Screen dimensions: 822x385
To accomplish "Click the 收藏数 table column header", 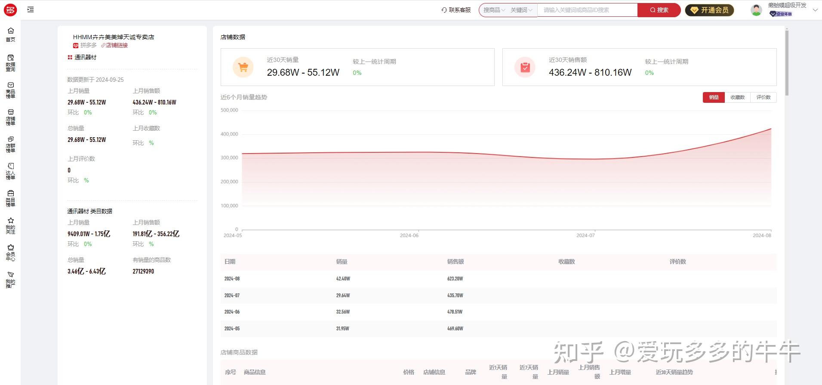I will tap(566, 262).
